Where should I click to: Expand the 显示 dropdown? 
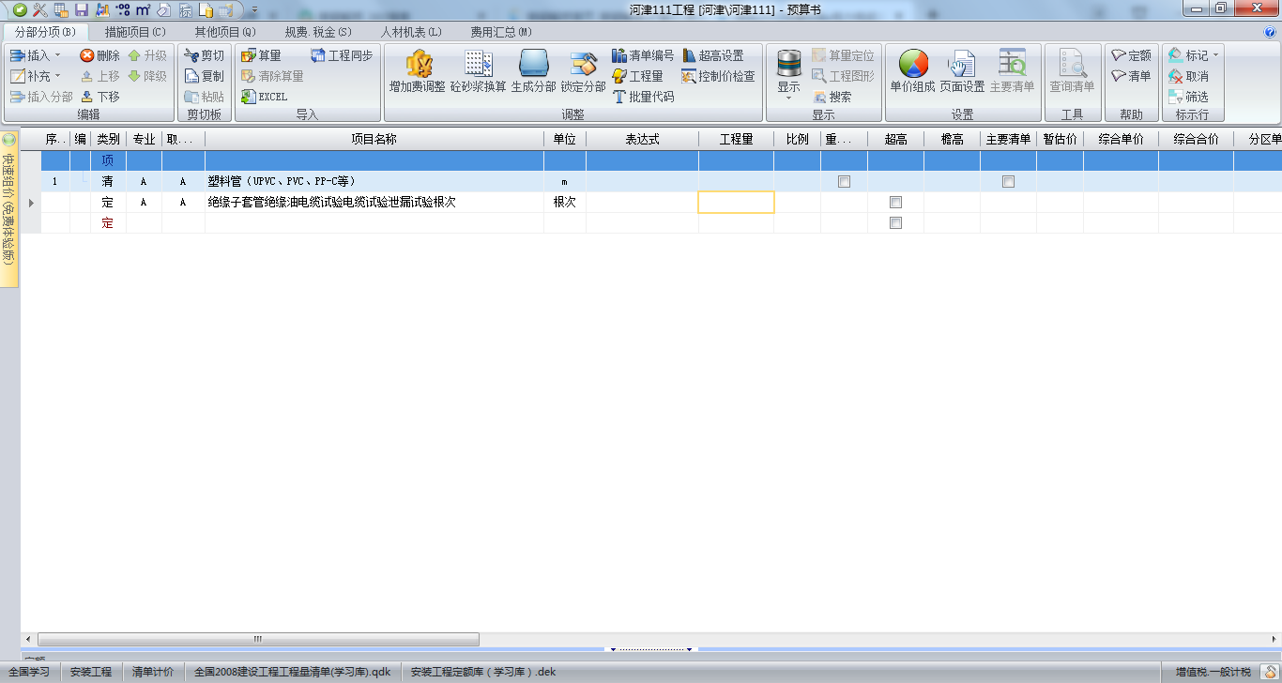tap(788, 98)
